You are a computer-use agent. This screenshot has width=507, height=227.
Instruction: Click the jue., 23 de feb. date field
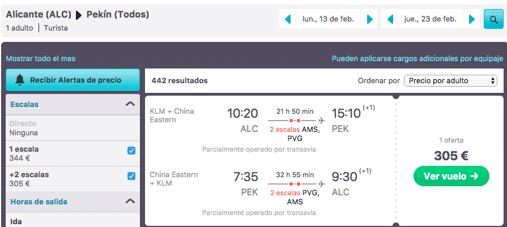[431, 19]
